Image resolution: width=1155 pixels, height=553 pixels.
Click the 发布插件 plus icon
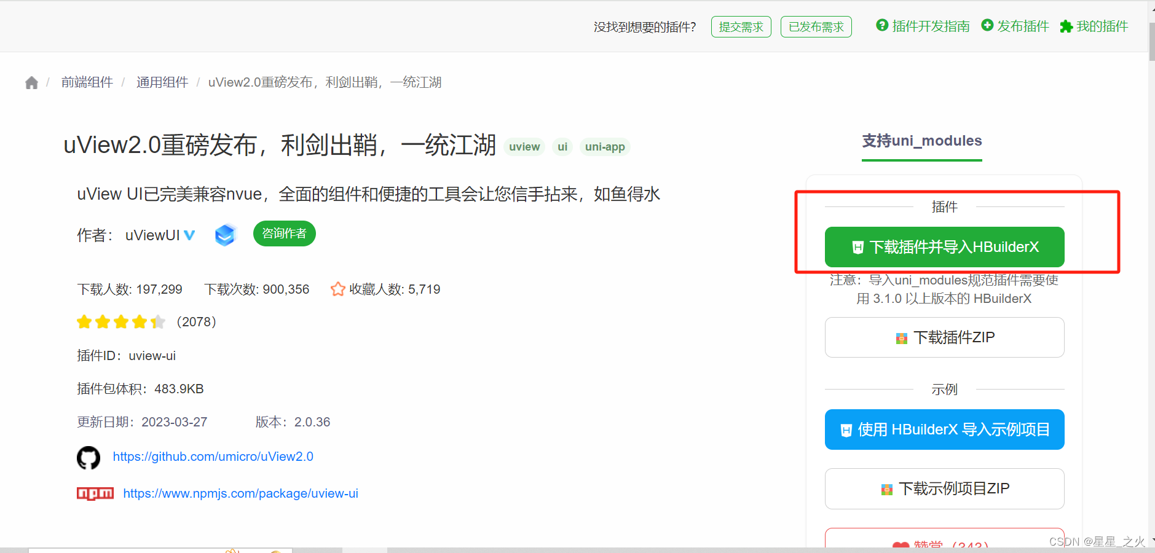[x=988, y=25]
